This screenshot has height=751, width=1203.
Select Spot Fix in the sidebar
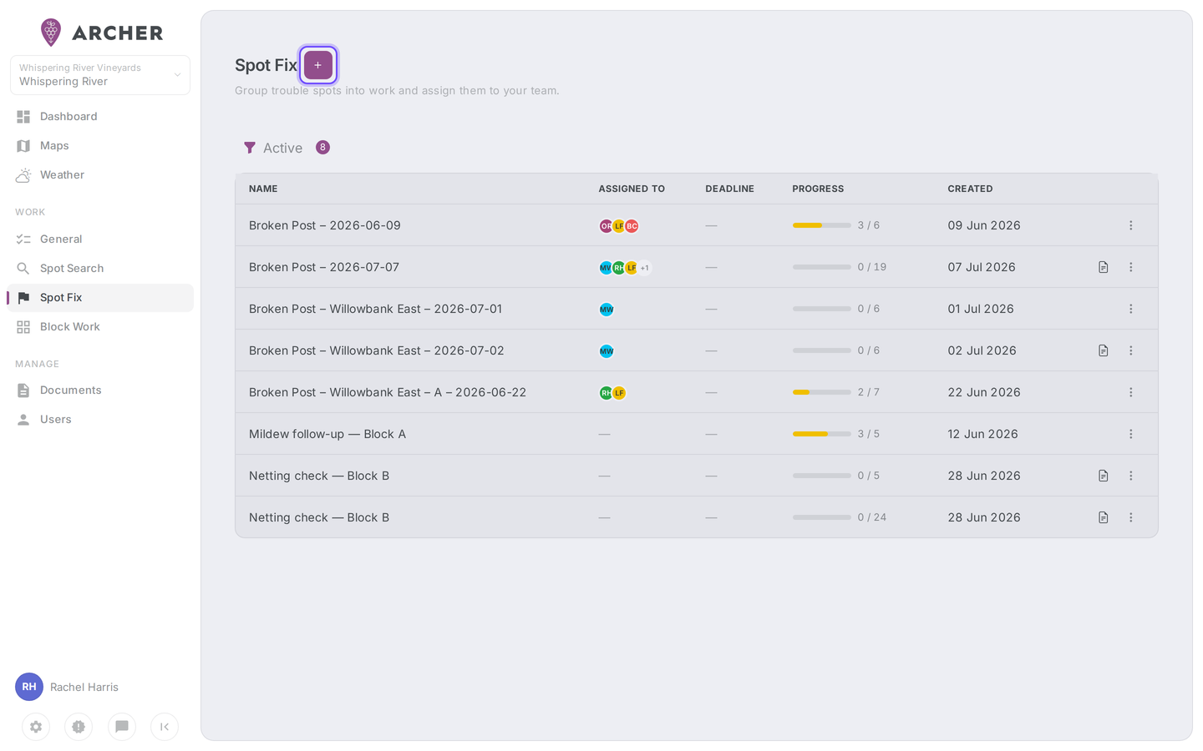pos(100,298)
